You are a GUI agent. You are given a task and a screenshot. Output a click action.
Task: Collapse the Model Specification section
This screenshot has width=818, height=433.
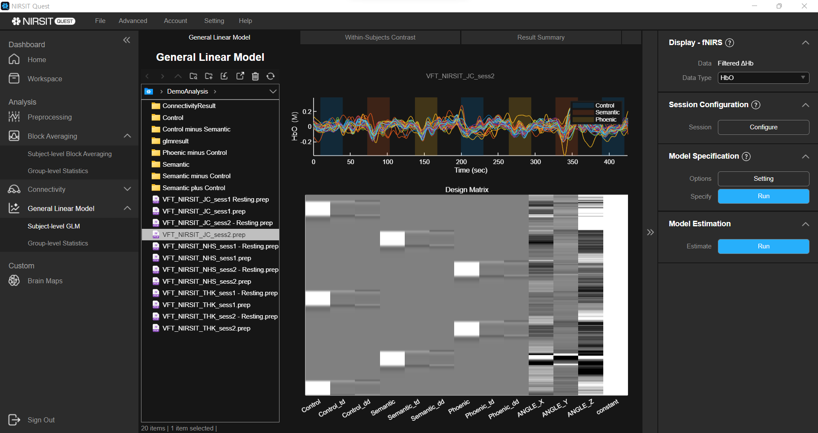coord(805,156)
